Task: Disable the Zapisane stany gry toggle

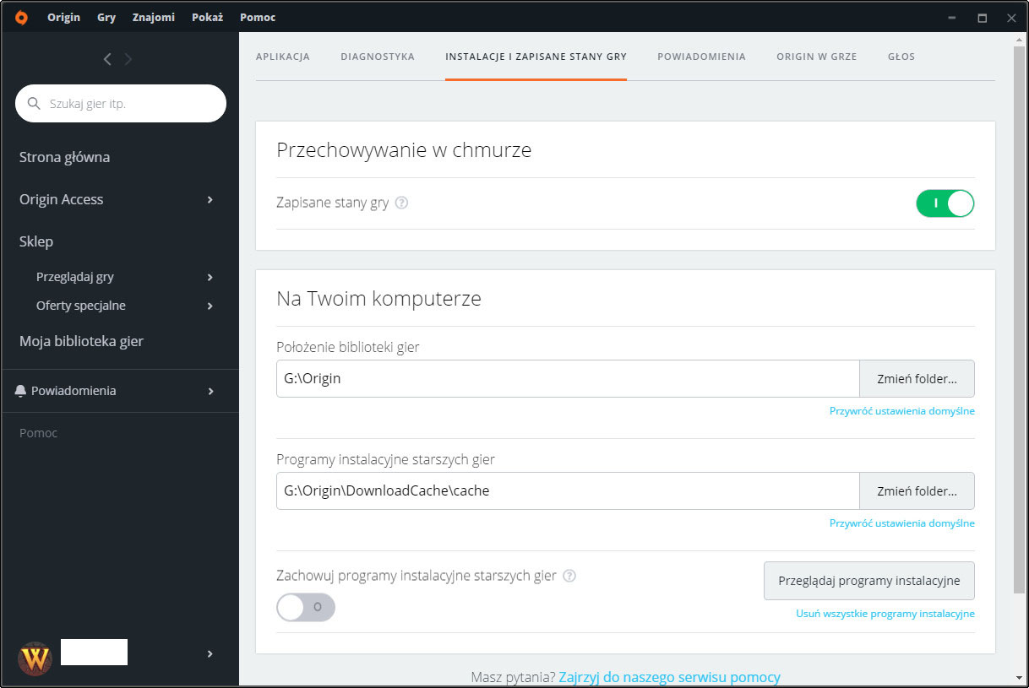Action: 945,203
